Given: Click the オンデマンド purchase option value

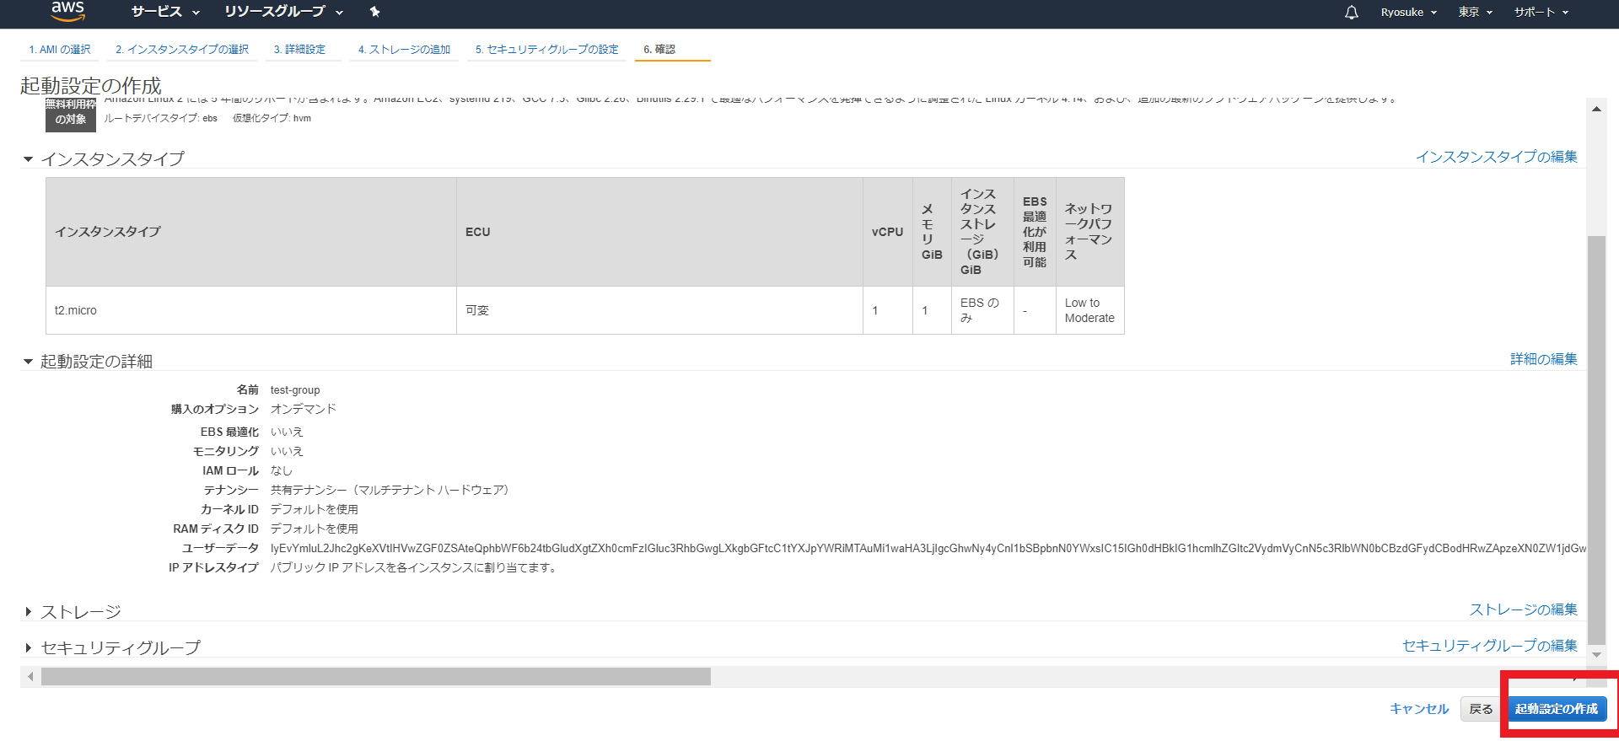Looking at the screenshot, I should pos(304,409).
